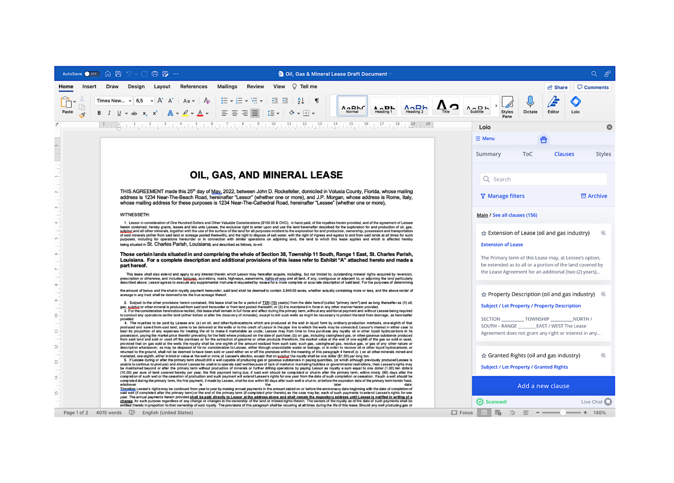Click the Sort A-Z icon
Screen dimensions: 674x483
click(x=301, y=101)
